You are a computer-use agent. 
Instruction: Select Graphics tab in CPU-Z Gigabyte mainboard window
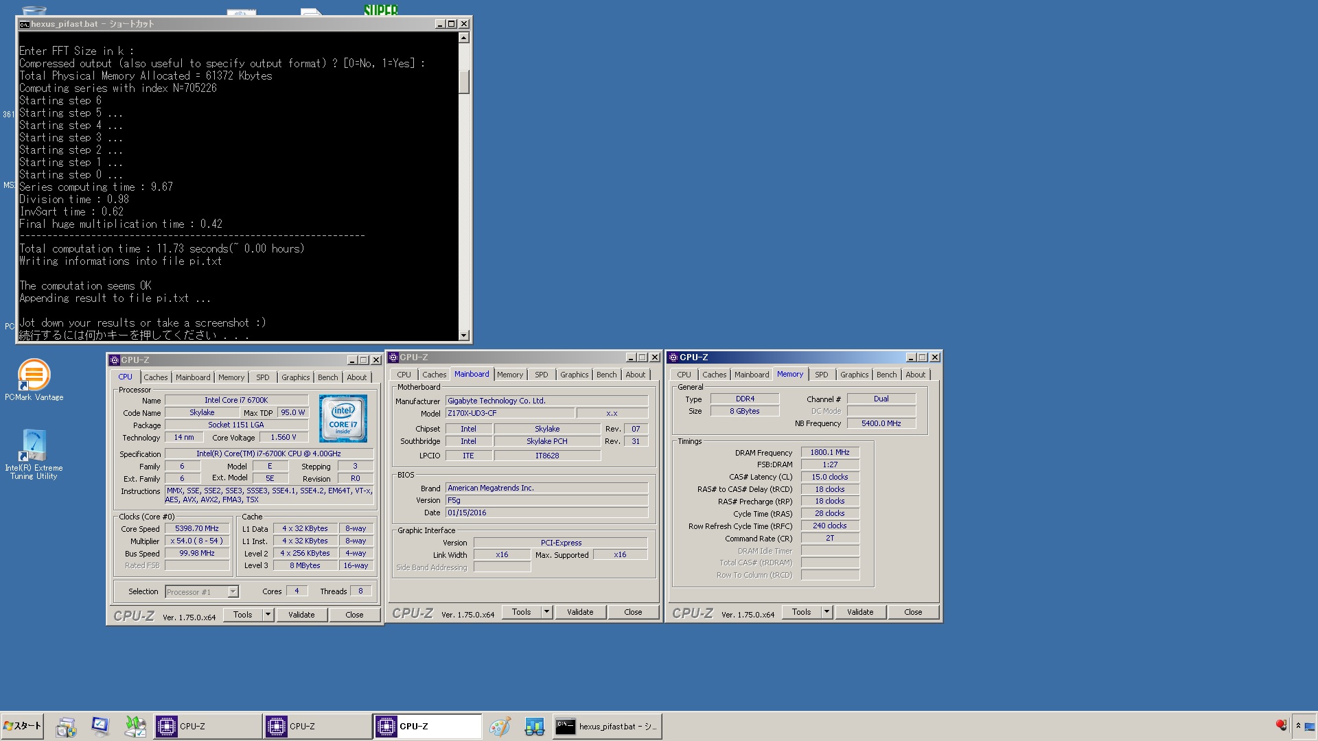(x=575, y=375)
